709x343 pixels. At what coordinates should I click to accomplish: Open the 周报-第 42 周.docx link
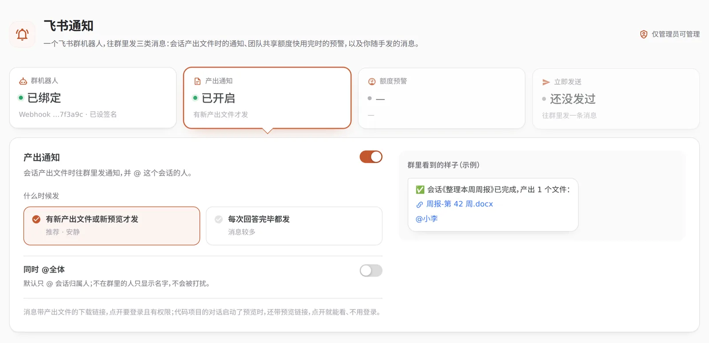[x=460, y=204]
